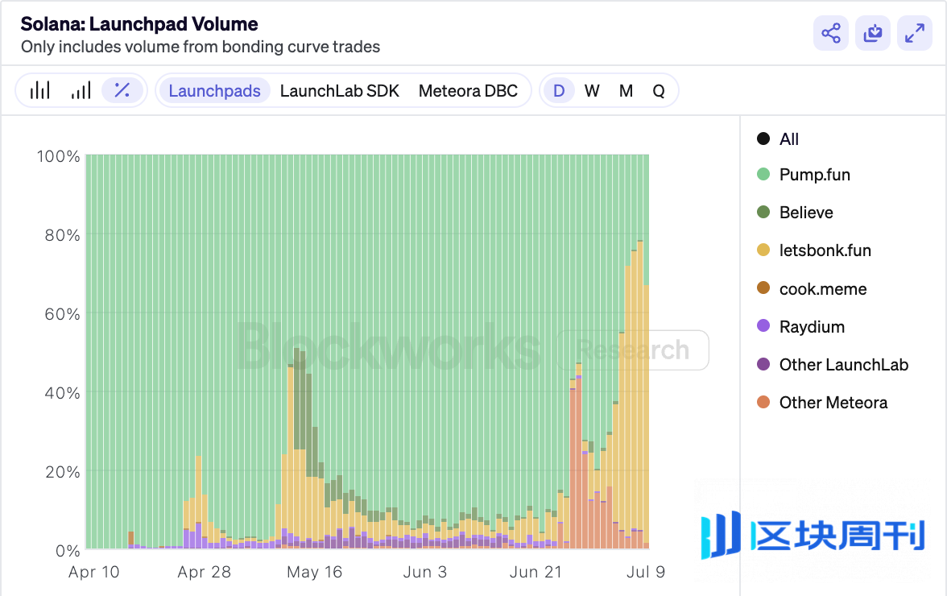Click the Jul 9 x-axis label

pyautogui.click(x=646, y=572)
